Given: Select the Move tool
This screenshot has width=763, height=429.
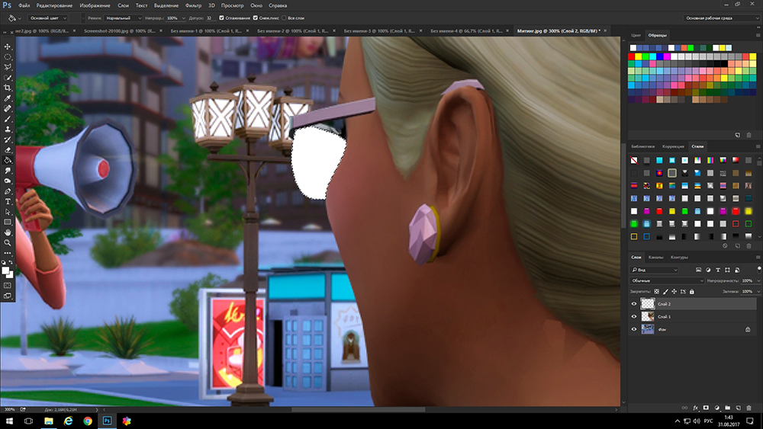Looking at the screenshot, I should (8, 46).
